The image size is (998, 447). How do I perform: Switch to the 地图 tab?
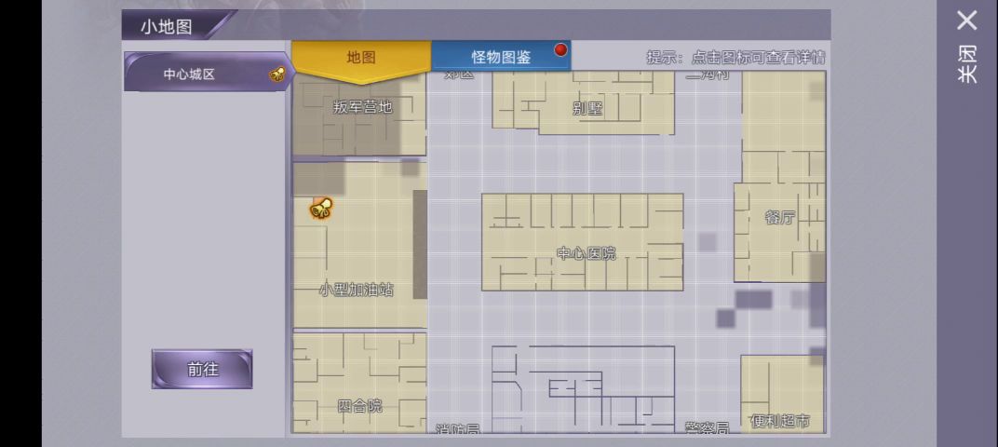click(361, 57)
